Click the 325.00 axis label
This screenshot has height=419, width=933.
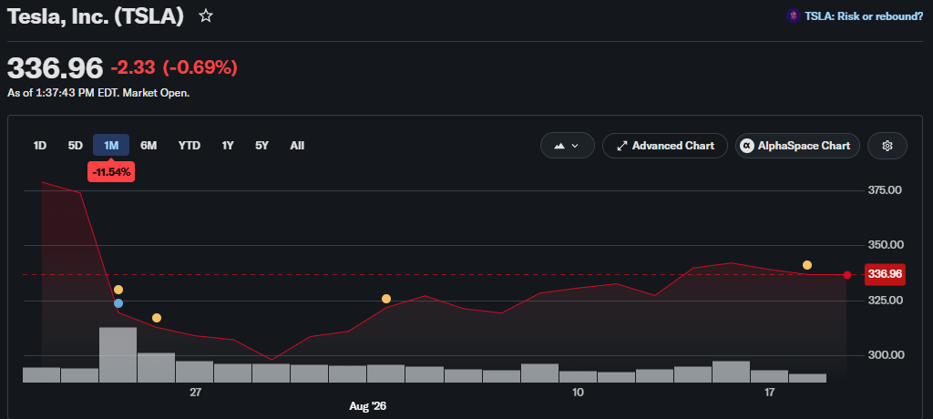tap(886, 301)
